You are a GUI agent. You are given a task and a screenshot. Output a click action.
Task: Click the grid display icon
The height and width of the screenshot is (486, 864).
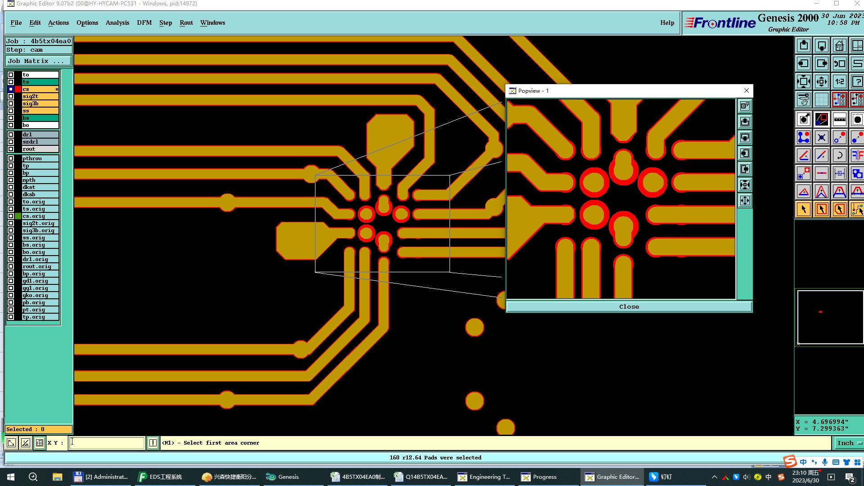click(x=821, y=99)
